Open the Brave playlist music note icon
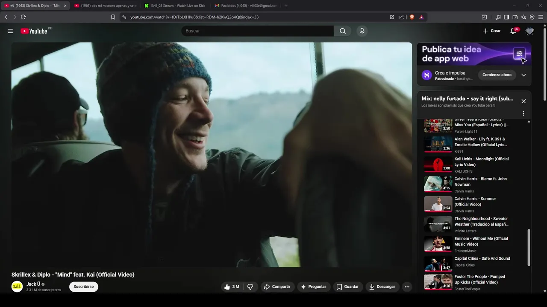The height and width of the screenshot is (307, 547). 498,17
